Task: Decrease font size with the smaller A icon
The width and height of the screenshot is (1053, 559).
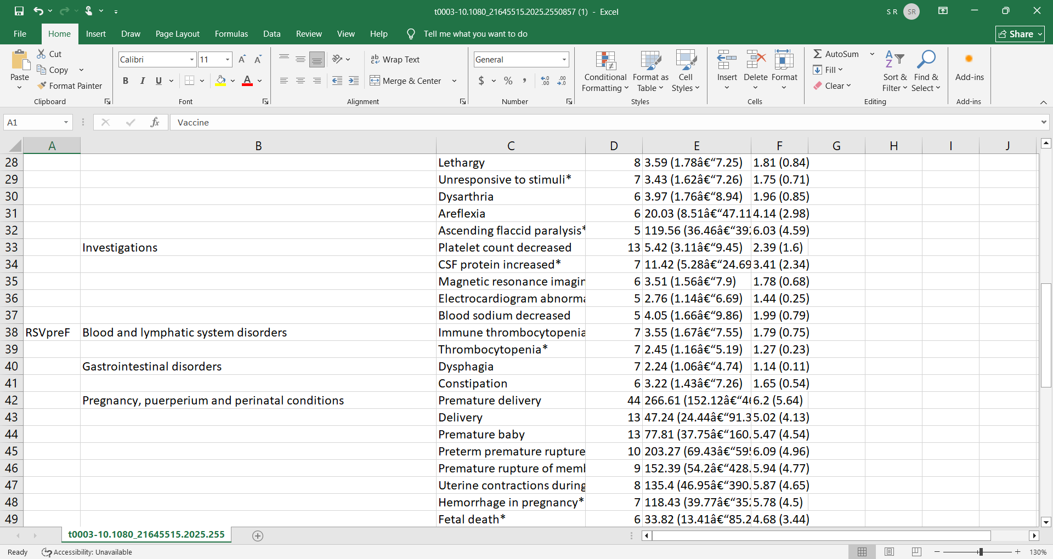Action: (x=258, y=59)
